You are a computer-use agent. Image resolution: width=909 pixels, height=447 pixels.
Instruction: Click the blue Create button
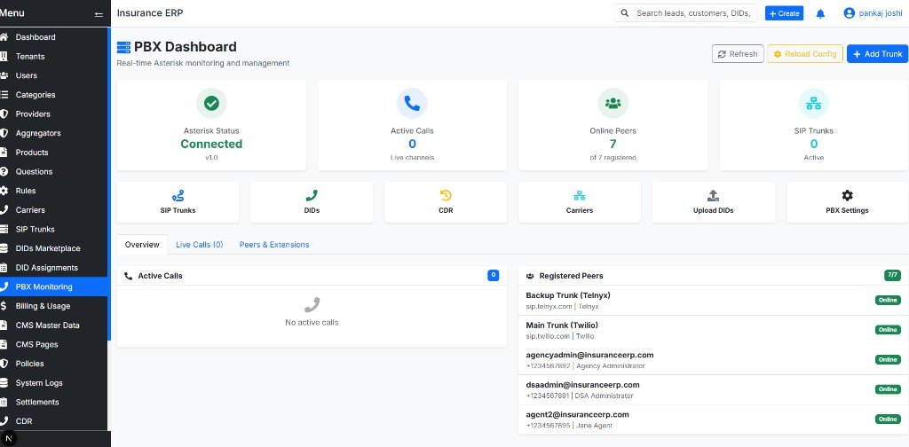pyautogui.click(x=784, y=13)
